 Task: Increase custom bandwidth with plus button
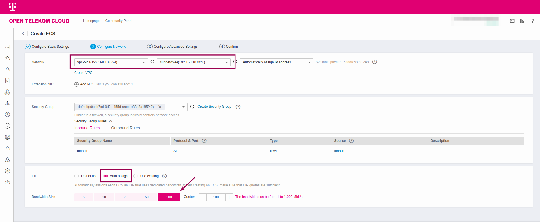pyautogui.click(x=229, y=197)
